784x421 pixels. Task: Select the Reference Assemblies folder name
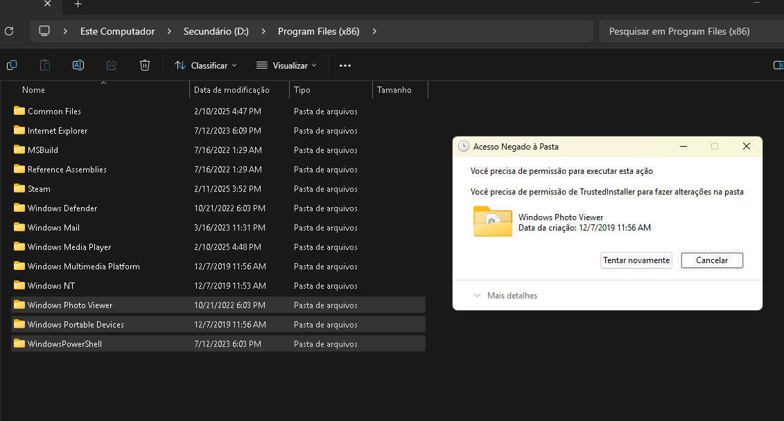[67, 169]
